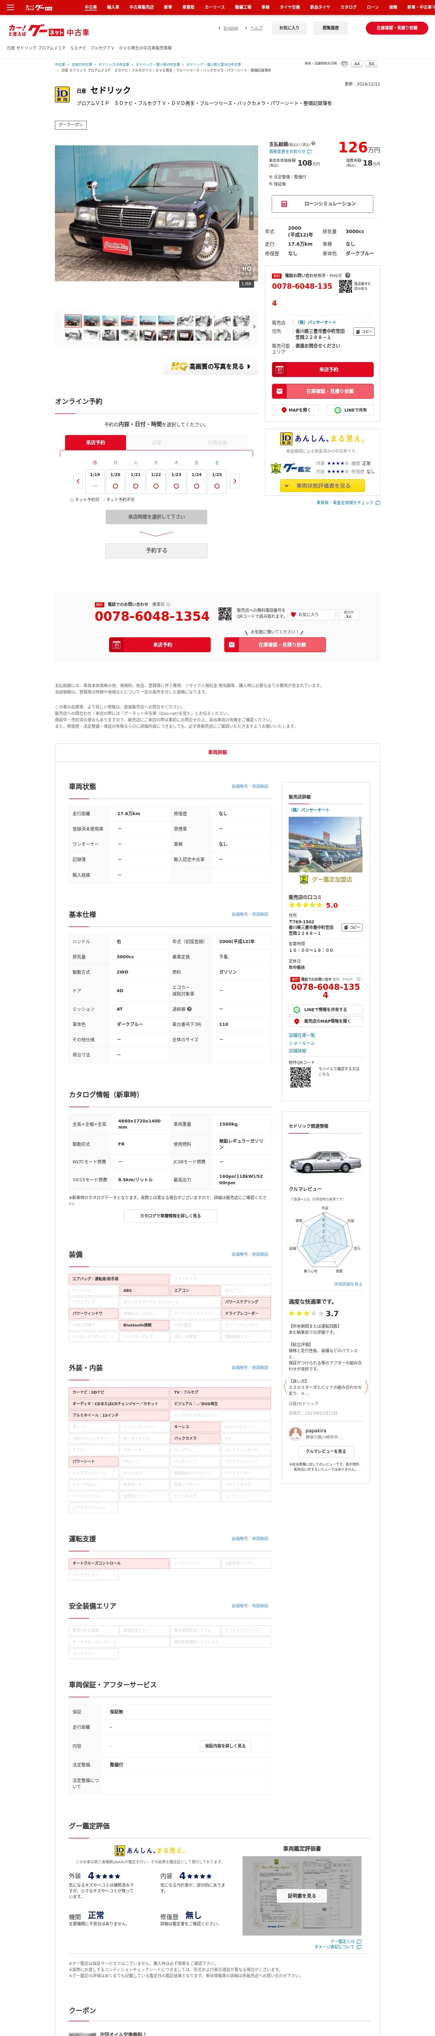Click sidebar 来店予約 red button

pyautogui.click(x=322, y=369)
